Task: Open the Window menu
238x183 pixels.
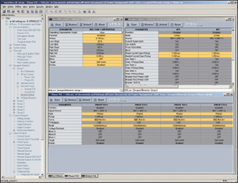Action: click(49, 7)
